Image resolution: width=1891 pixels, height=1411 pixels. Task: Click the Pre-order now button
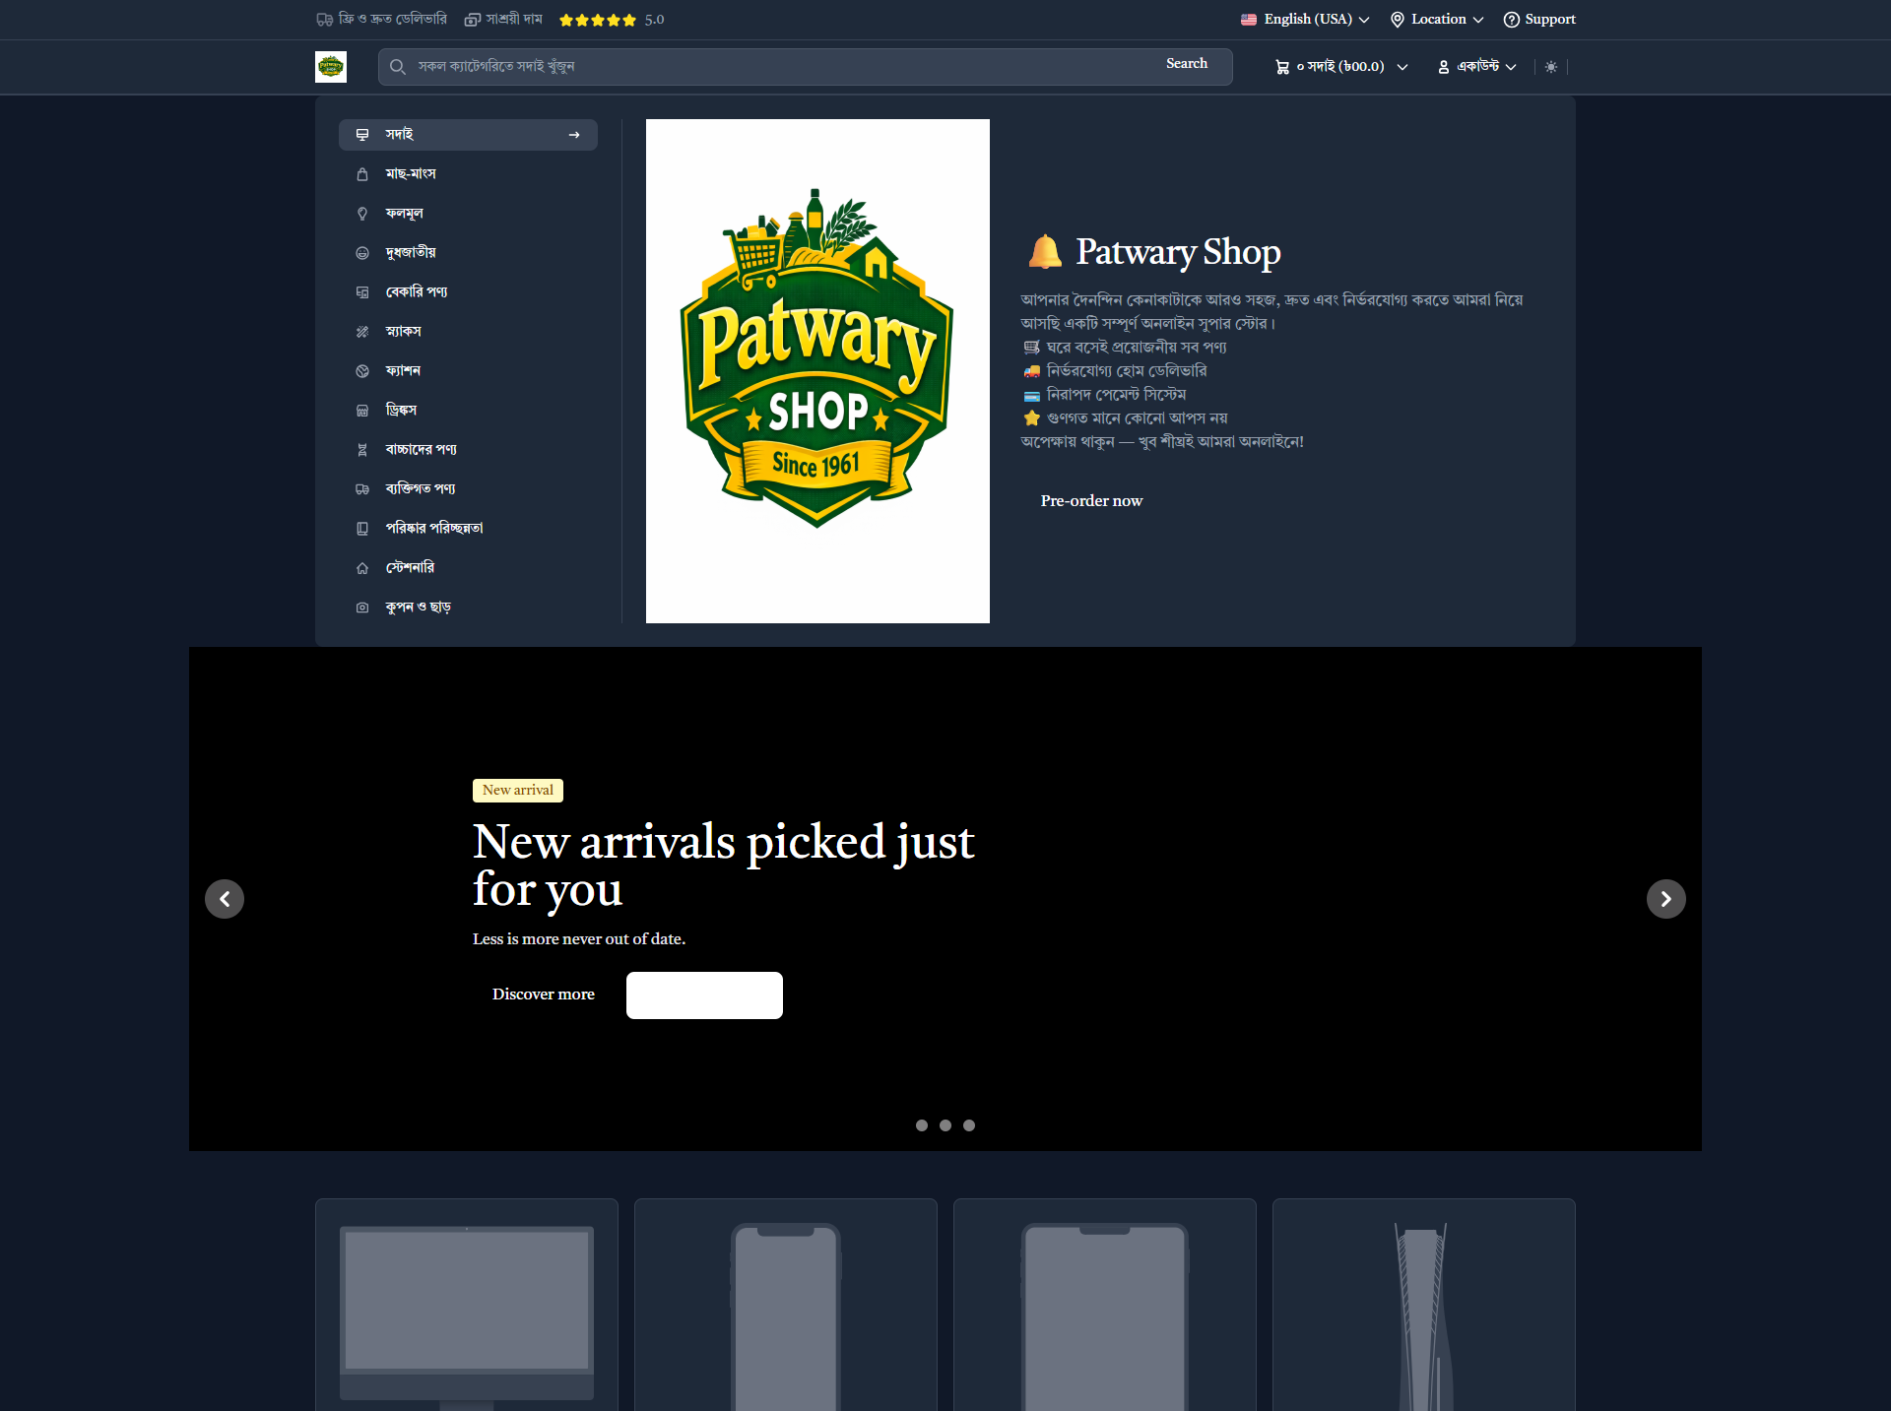click(x=1090, y=500)
